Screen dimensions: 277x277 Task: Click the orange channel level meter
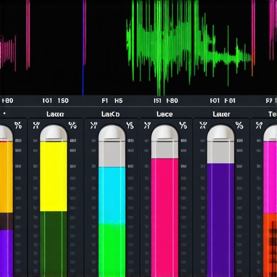6,201
